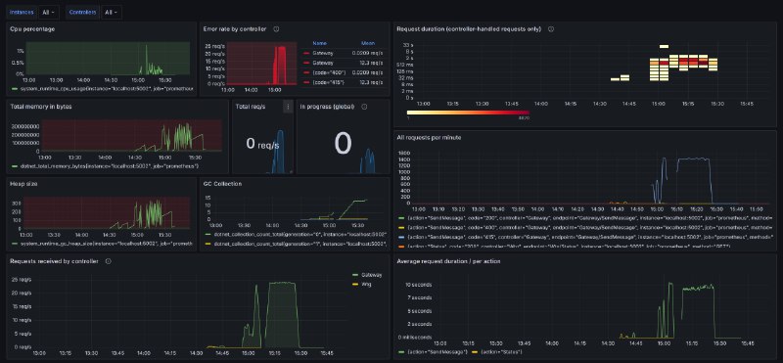Click the blue peak in All requests per minute

coord(665,160)
